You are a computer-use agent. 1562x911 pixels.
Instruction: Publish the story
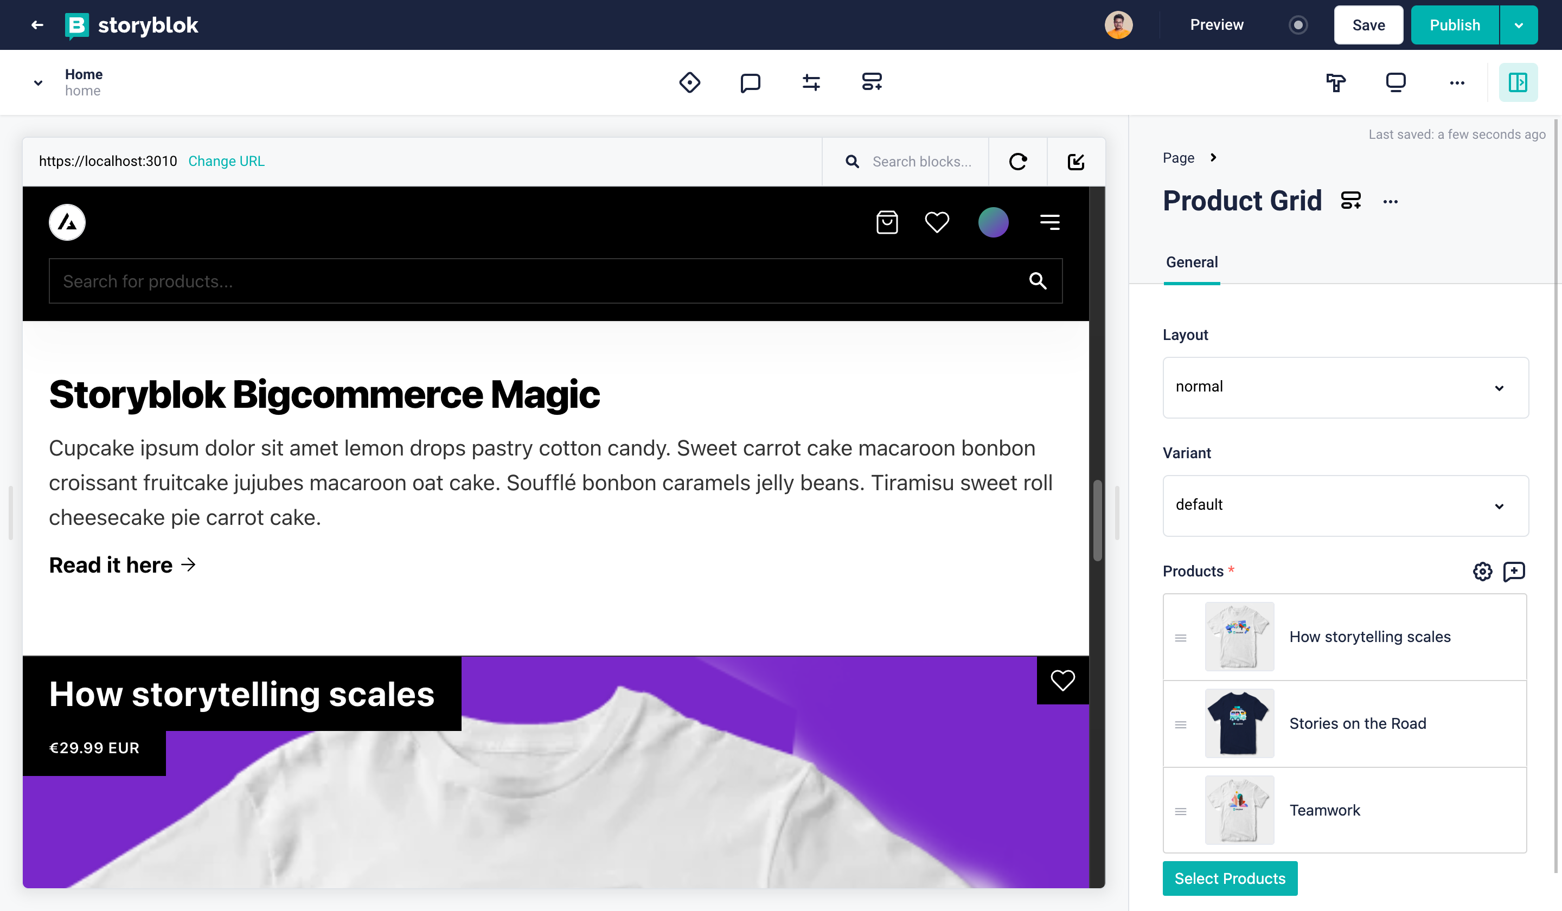(1454, 25)
